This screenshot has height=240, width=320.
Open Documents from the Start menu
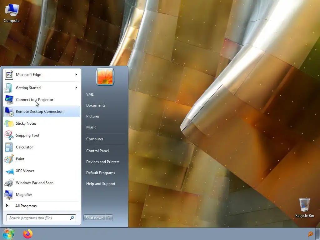coord(96,105)
